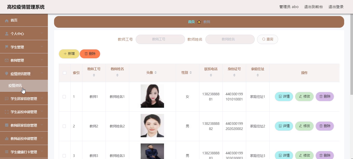The image size is (353, 159).
Task: Click the chat icon for 学生居家信息管理
Action: coord(7,99)
